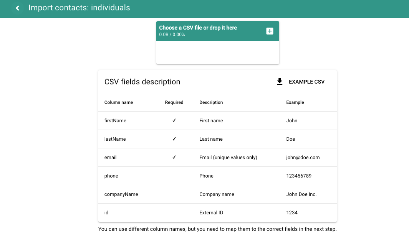This screenshot has height=250, width=409.
Task: Select the example value 'Doe'
Action: pos(291,139)
